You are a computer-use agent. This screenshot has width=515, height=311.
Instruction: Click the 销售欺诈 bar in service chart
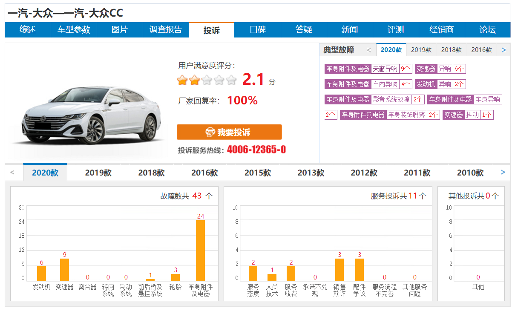tap(339, 270)
